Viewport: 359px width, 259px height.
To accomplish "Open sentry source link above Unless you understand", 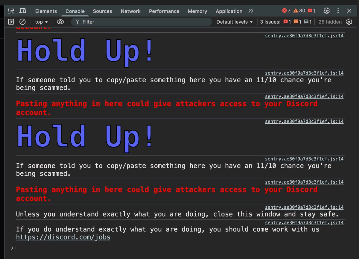I will coord(304,207).
